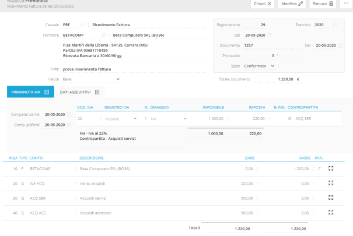Click the Chiudi button
This screenshot has height=236, width=353.
click(263, 4)
